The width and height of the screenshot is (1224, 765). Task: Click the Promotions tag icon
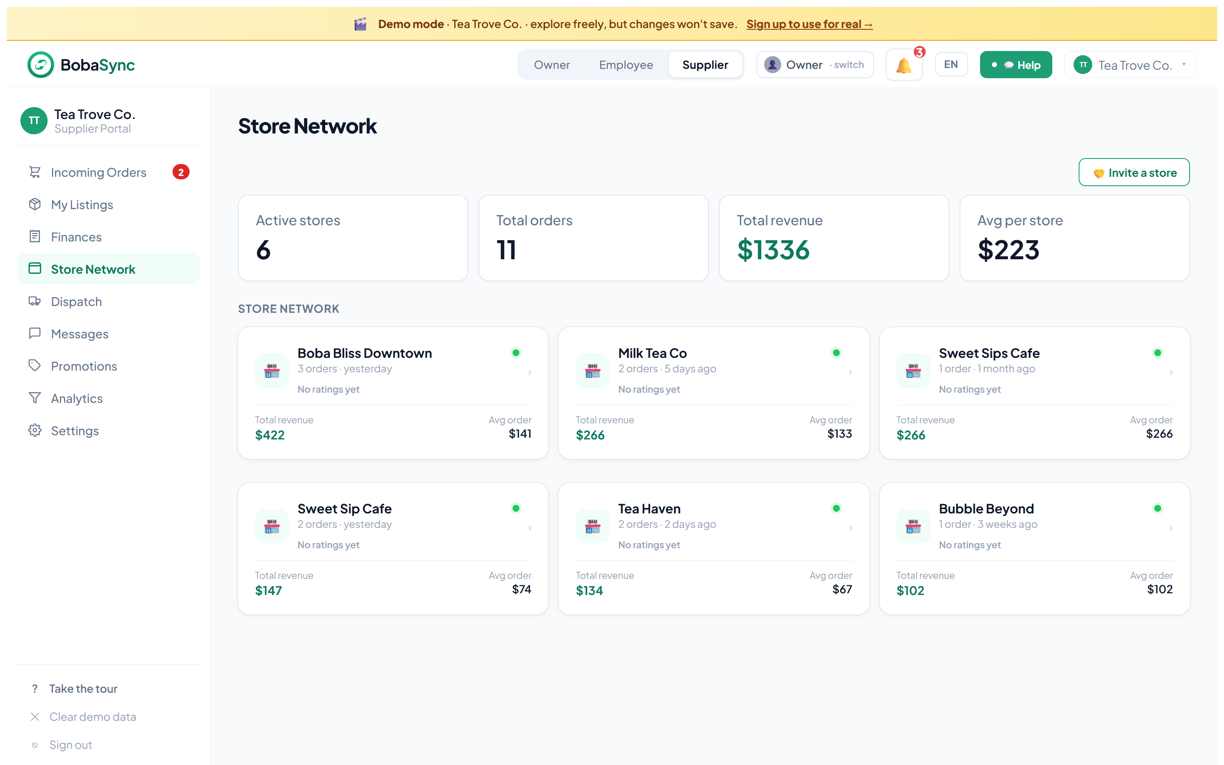click(35, 366)
